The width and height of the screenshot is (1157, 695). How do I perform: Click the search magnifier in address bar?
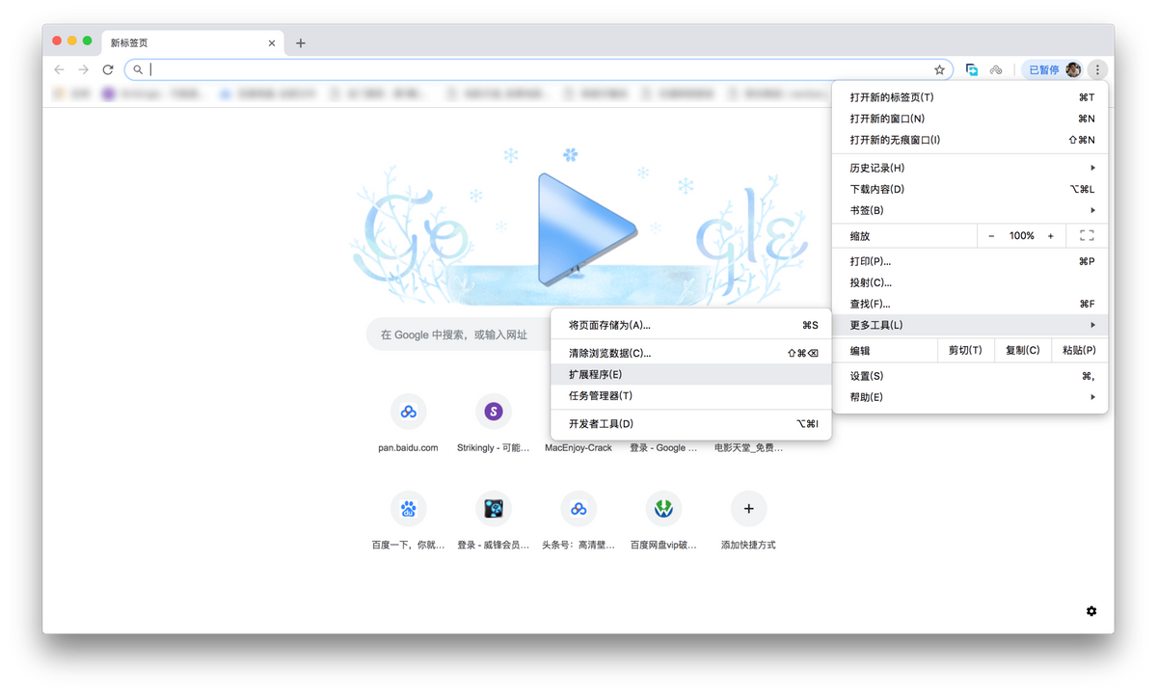click(x=138, y=69)
